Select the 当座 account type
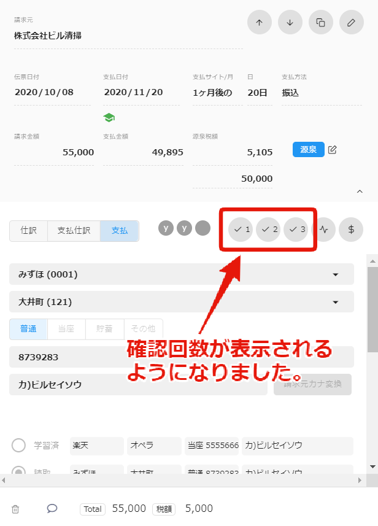This screenshot has width=378, height=526. click(66, 329)
